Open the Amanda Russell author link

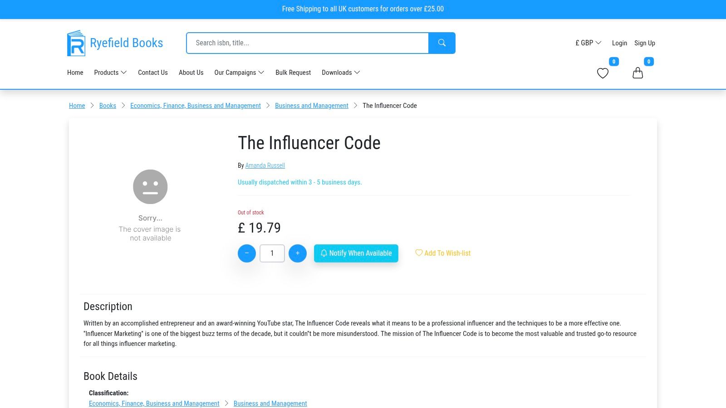tap(265, 165)
